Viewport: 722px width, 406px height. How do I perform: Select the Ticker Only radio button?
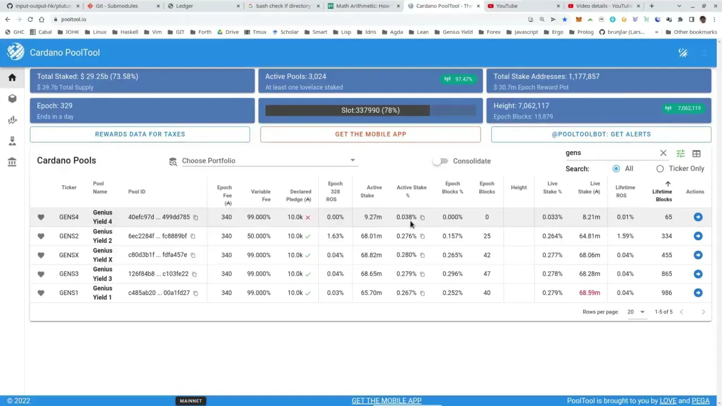coord(660,169)
